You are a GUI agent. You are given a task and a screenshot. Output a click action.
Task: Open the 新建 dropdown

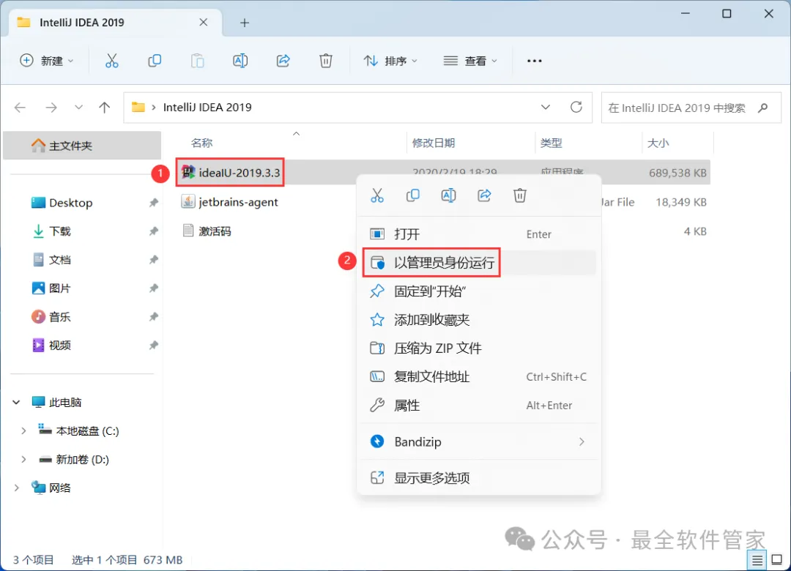46,61
